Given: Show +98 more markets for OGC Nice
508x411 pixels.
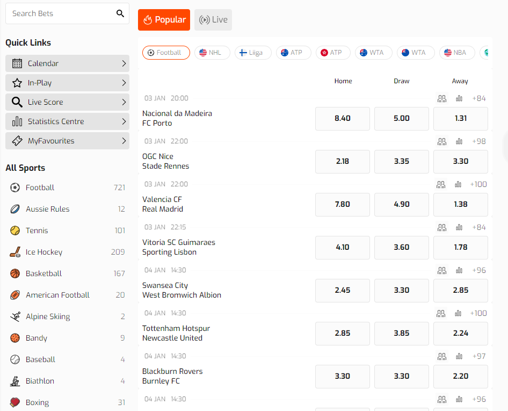Looking at the screenshot, I should [x=479, y=142].
